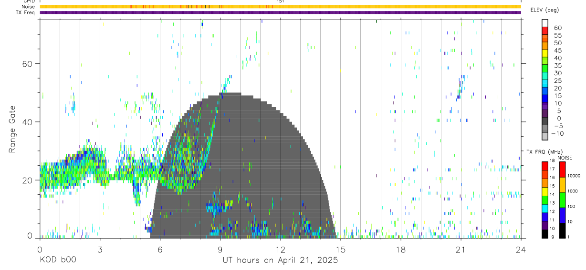Viewport: 586px width, 270px height.
Task: Select the green swatch in NOISE colorbar
Action: (x=563, y=200)
